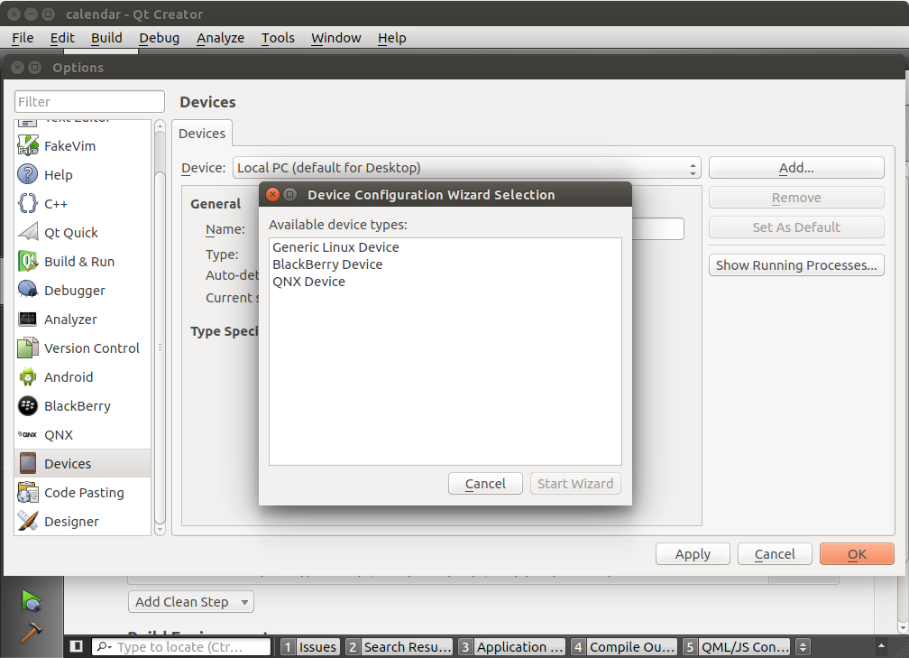The height and width of the screenshot is (658, 909).
Task: Open the C++ braces icon category
Action: pyautogui.click(x=27, y=204)
